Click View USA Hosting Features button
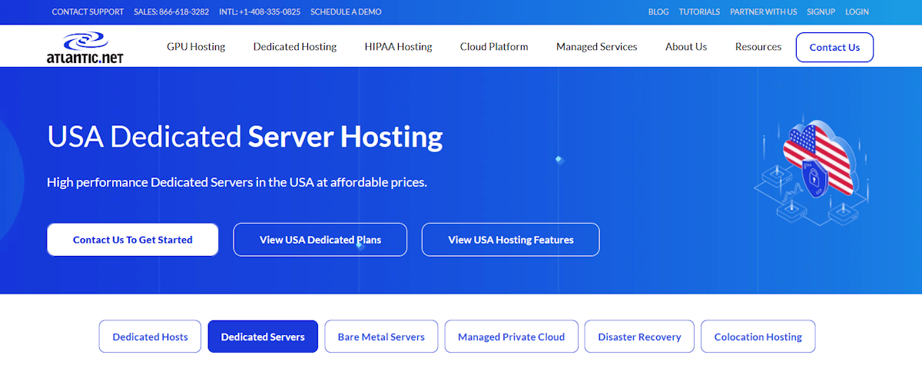 click(511, 240)
